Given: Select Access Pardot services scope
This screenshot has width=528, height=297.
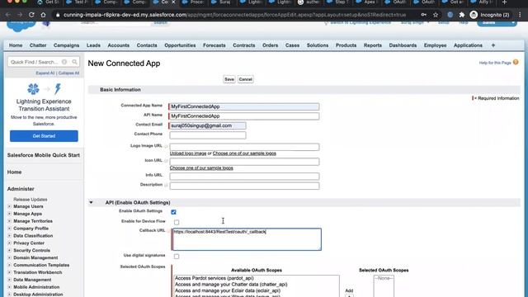Looking at the screenshot, I should coord(214,278).
